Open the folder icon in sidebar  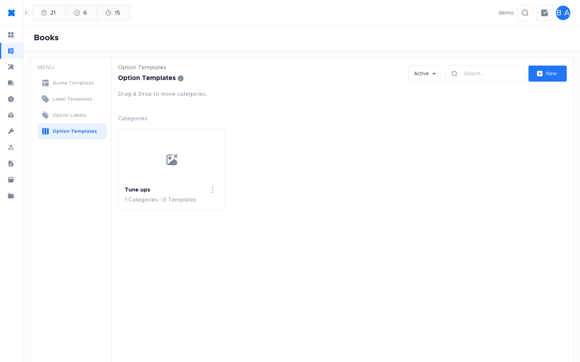pos(11,196)
